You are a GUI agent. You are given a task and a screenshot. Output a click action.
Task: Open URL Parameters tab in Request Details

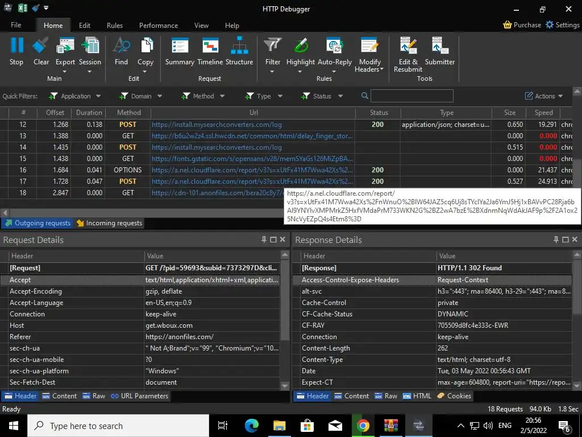[140, 396]
